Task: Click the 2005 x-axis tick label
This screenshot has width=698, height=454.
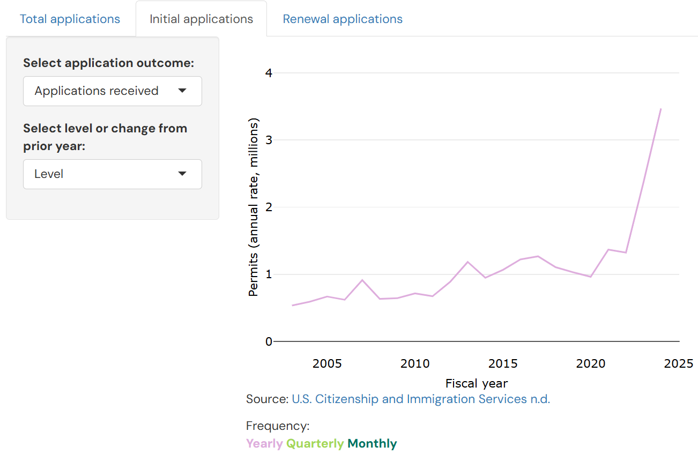Action: point(327,364)
